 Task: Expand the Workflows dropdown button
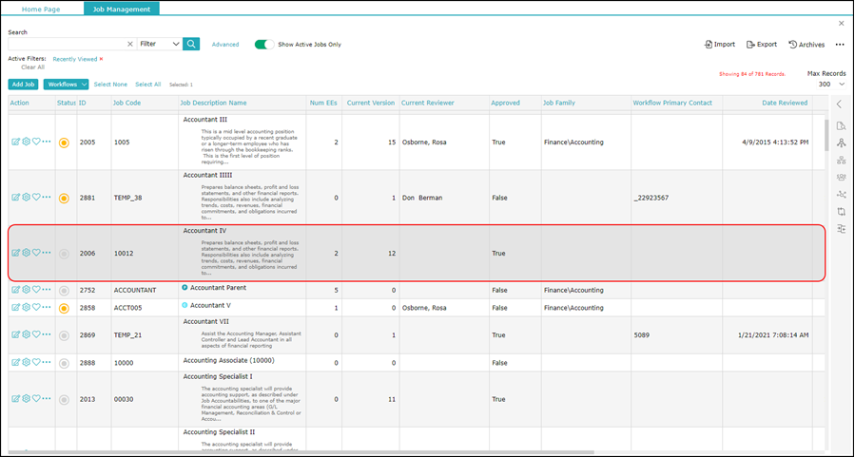click(66, 85)
